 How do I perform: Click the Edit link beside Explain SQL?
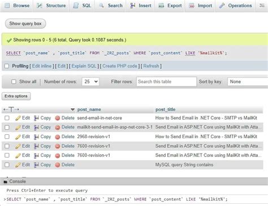62,66
